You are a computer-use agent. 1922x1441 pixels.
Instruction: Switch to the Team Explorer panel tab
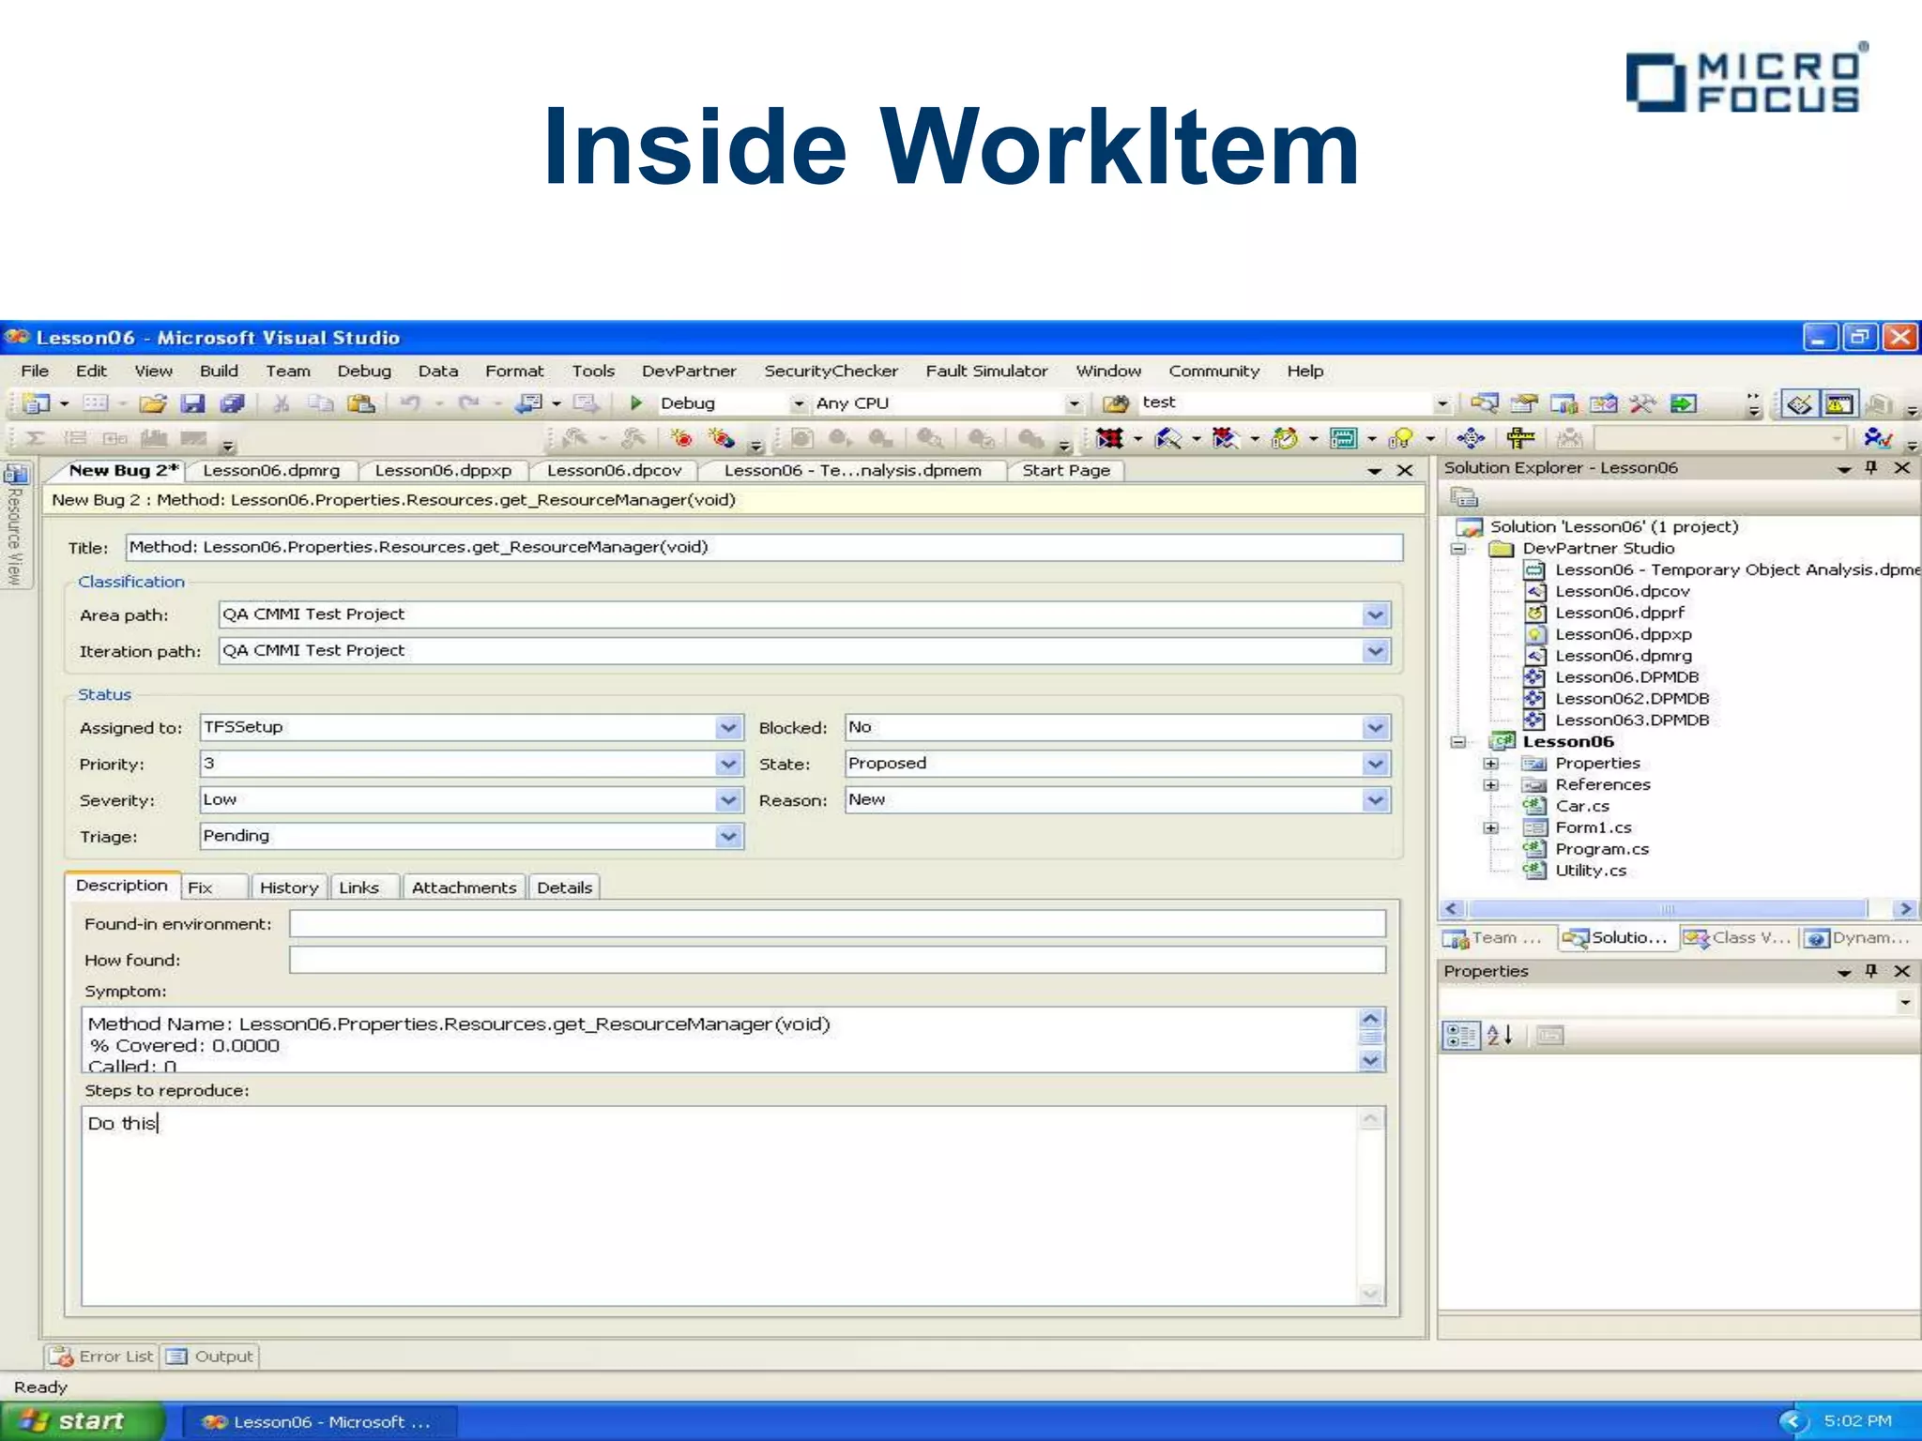pos(1496,937)
